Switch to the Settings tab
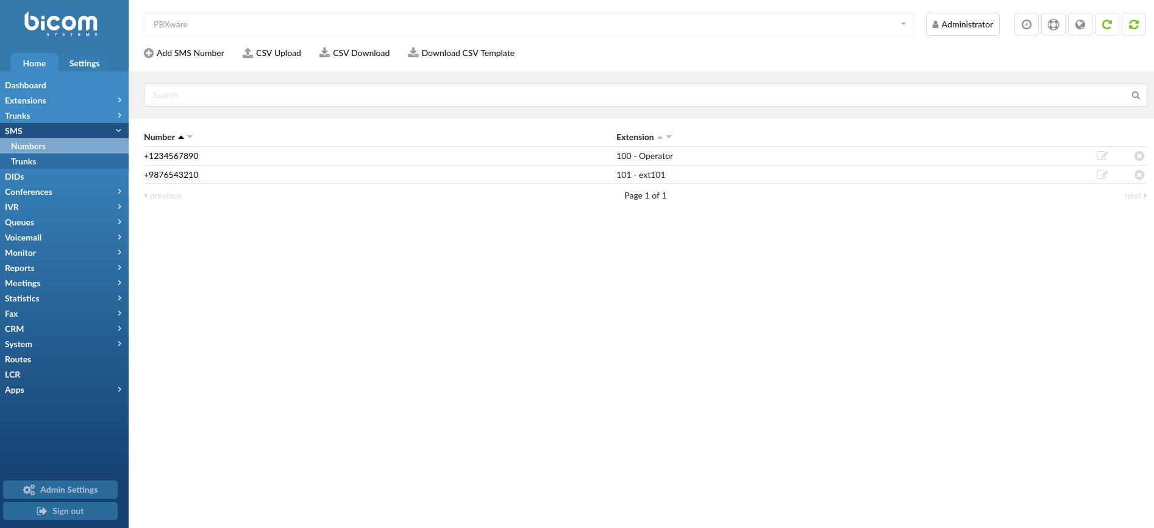 coord(84,63)
